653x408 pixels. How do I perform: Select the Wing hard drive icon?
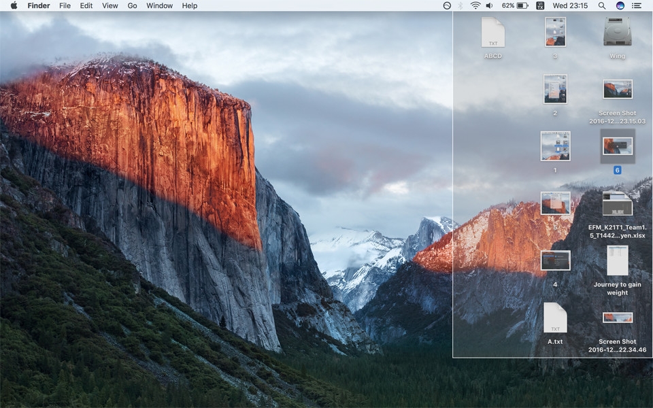[617, 32]
